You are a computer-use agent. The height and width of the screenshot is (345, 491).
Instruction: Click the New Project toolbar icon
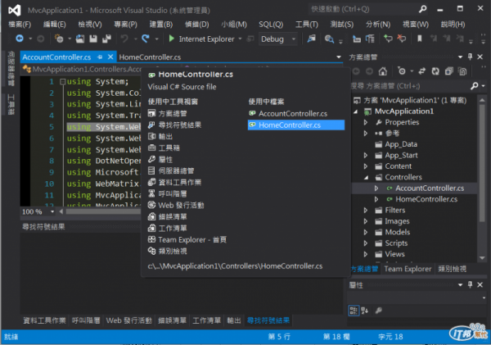point(59,39)
